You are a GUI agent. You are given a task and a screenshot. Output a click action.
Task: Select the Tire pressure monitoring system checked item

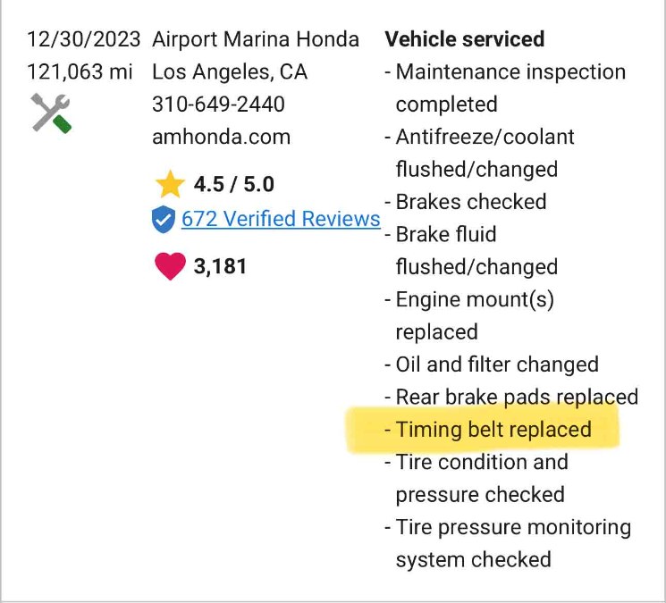[508, 543]
